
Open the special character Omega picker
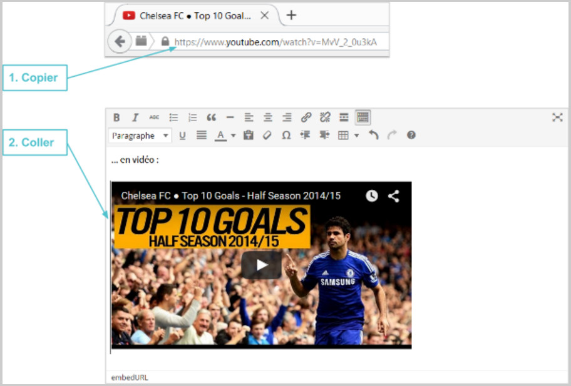click(x=286, y=136)
